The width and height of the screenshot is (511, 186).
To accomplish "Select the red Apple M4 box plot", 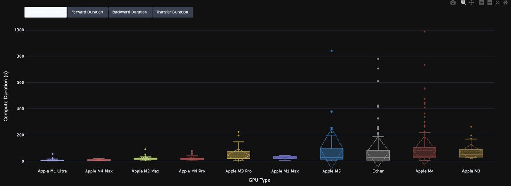I will [424, 152].
